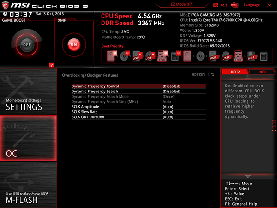The height and width of the screenshot is (208, 277).
Task: Click the MSI dragon shield logo
Action: click(x=5, y=5)
